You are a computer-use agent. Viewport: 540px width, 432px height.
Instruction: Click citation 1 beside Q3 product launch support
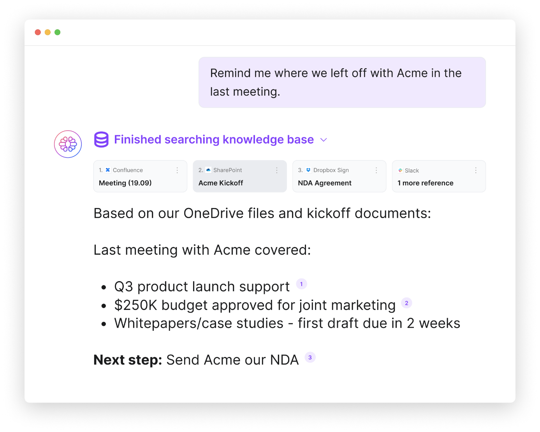pos(301,284)
